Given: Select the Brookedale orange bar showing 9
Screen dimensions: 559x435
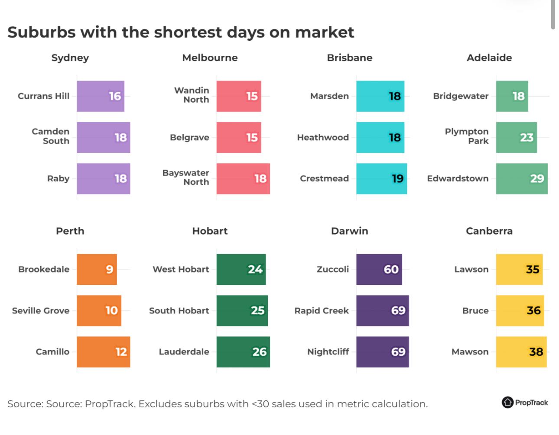Looking at the screenshot, I should tap(97, 269).
